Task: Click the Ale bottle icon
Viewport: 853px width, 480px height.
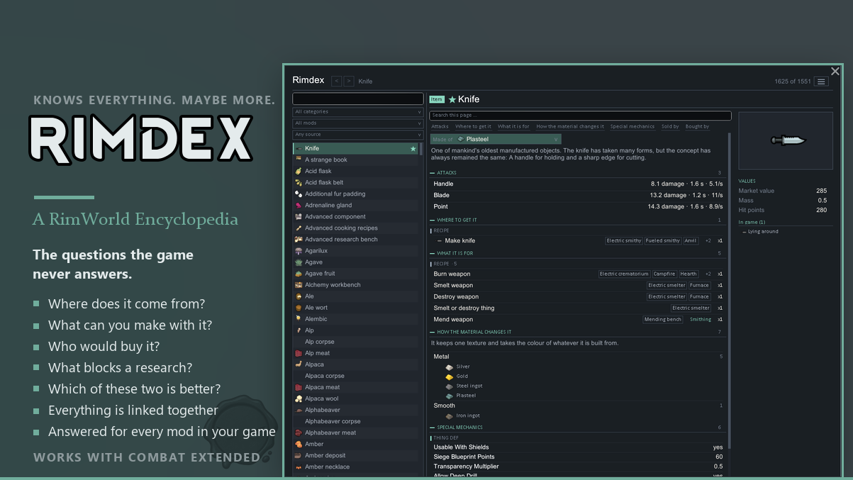Action: point(299,296)
